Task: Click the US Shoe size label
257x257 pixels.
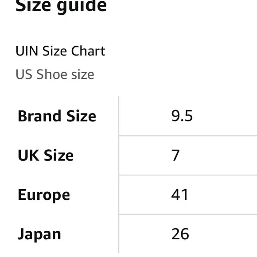Action: [55, 74]
